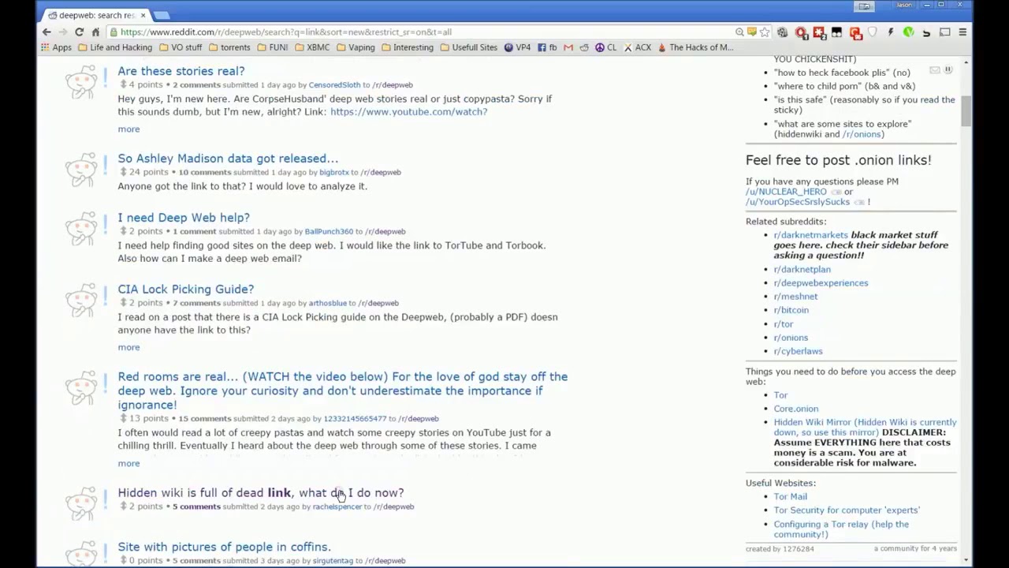This screenshot has height=568, width=1009.
Task: Expand 'more' under Are these stories real
Action: [128, 129]
